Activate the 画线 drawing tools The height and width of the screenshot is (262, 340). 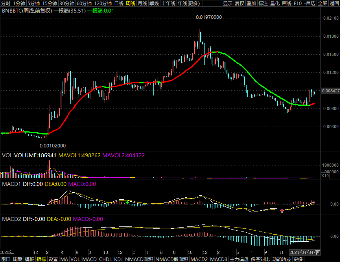point(287,4)
